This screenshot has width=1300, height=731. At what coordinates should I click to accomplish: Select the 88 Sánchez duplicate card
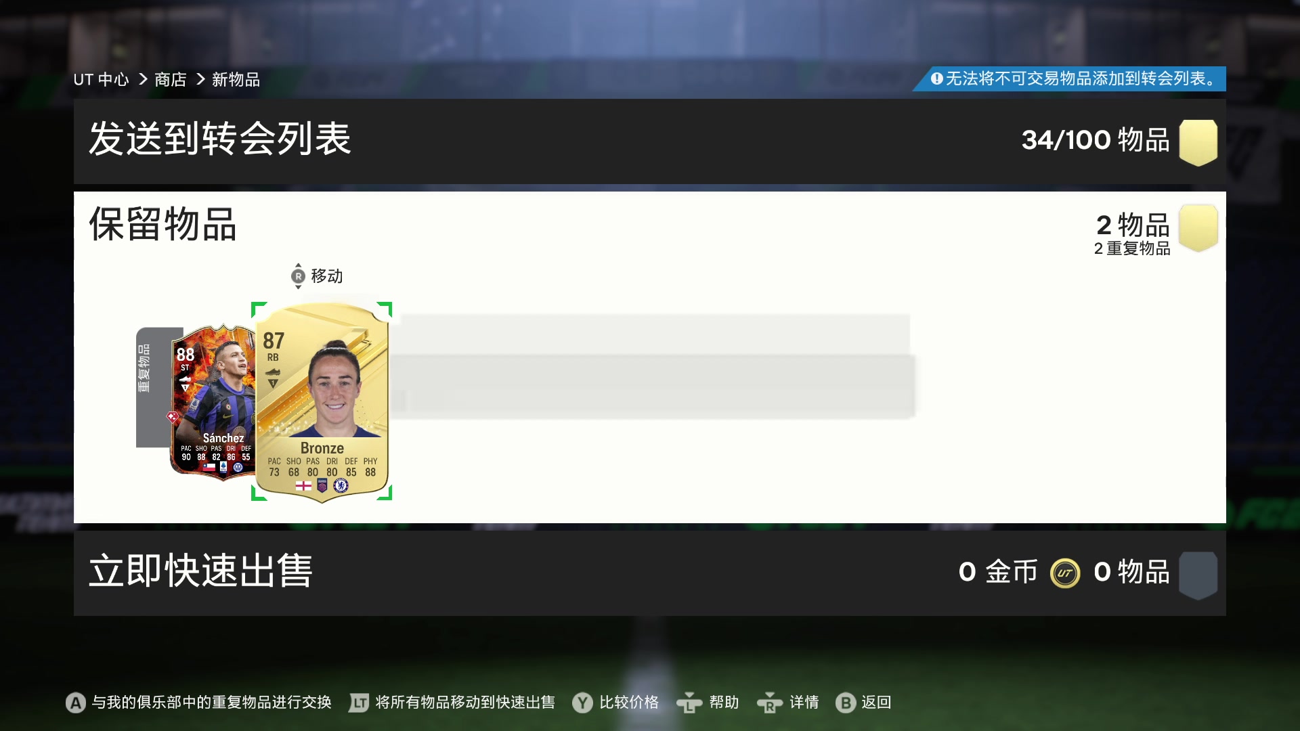tap(212, 403)
